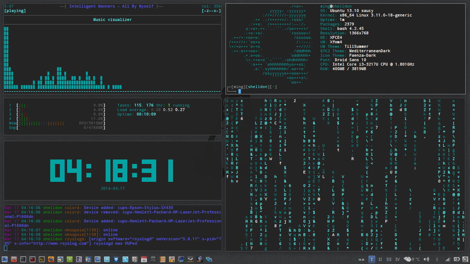Screen dimensions: 470x264
Task: Open Dropbox from the taskbar
Action: point(116,259)
